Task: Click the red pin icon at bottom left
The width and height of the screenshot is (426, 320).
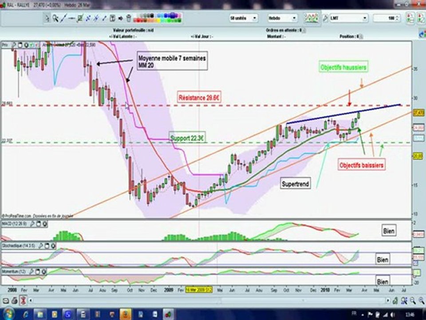Action: [x=24, y=300]
